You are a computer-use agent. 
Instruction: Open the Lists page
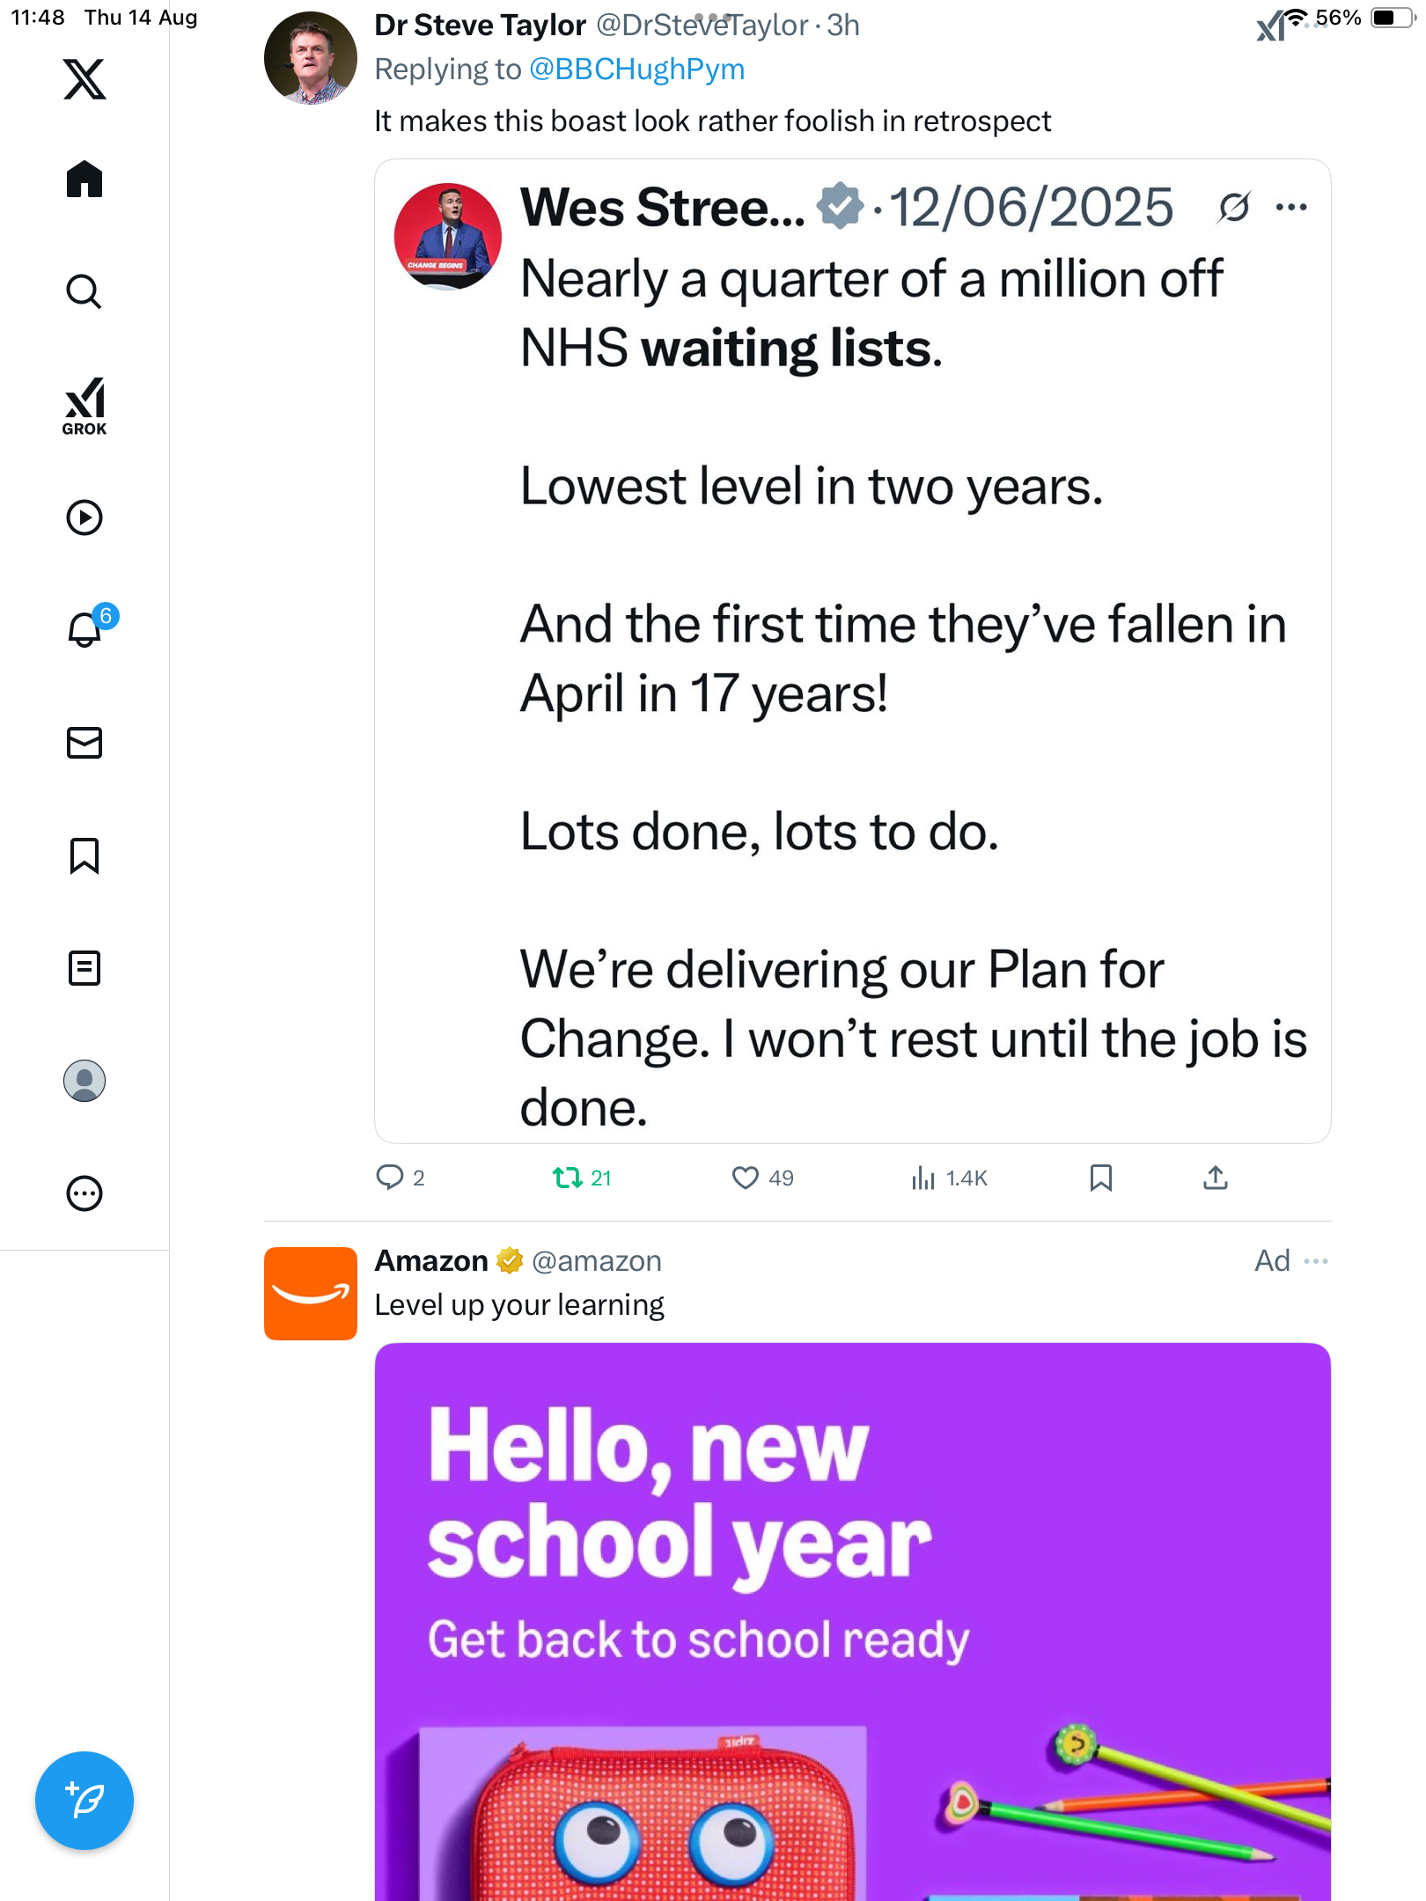(x=85, y=968)
